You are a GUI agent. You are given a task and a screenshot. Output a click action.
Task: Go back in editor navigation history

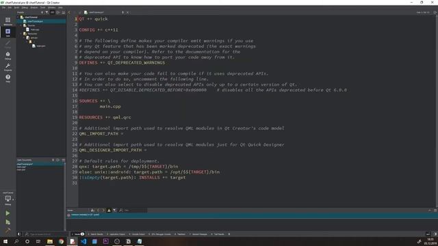pos(70,12)
